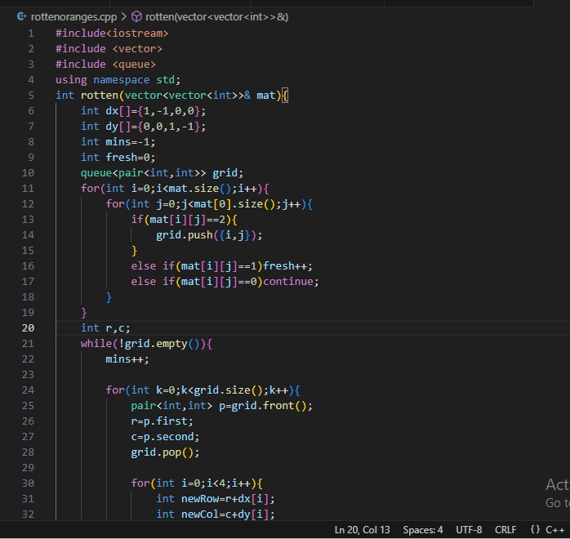Select encoding UTF-8 in status bar
Image resolution: width=570 pixels, height=539 pixels.
click(469, 529)
